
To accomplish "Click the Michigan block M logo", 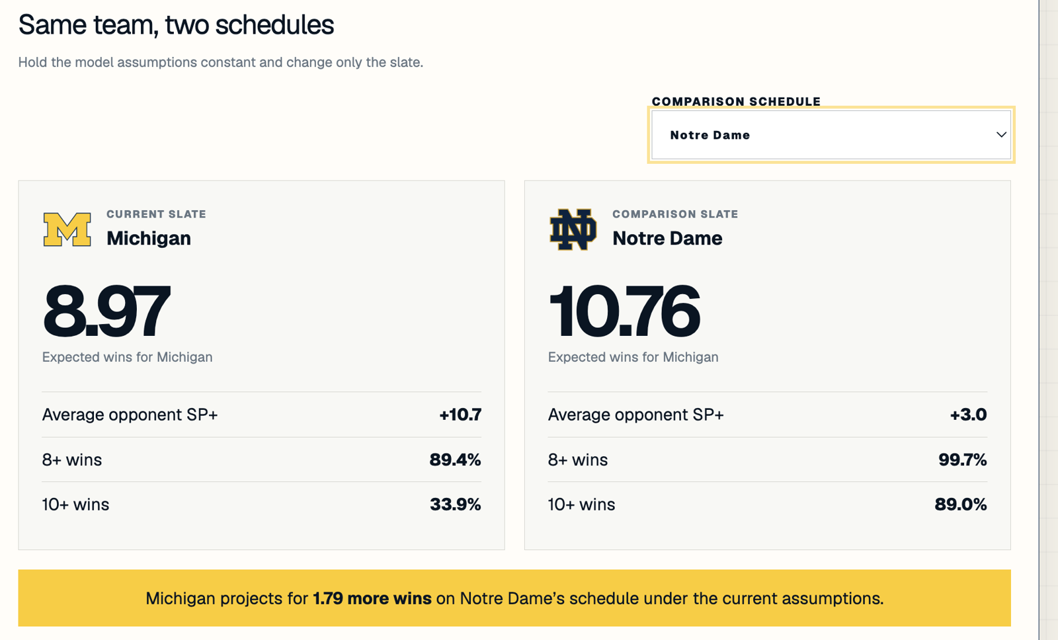I will coord(67,229).
